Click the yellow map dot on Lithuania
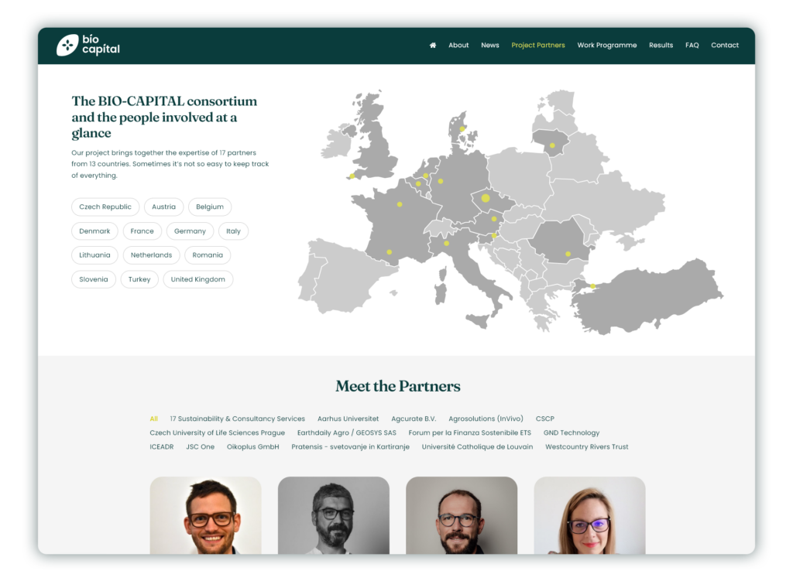Screen dimensions: 793x581 552,145
